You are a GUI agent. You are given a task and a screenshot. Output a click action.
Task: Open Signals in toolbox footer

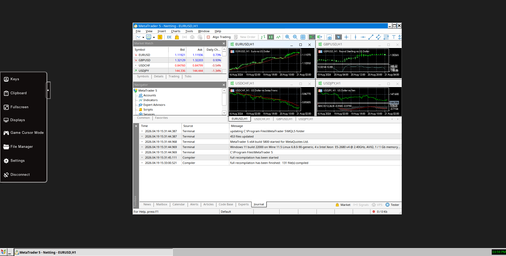pos(361,205)
